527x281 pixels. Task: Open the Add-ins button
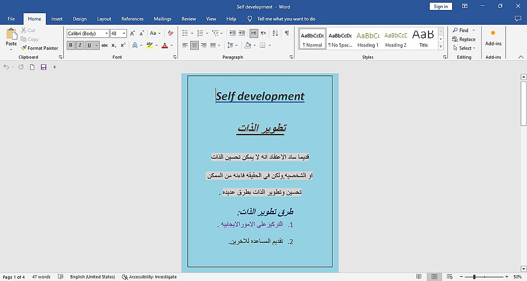click(x=493, y=38)
